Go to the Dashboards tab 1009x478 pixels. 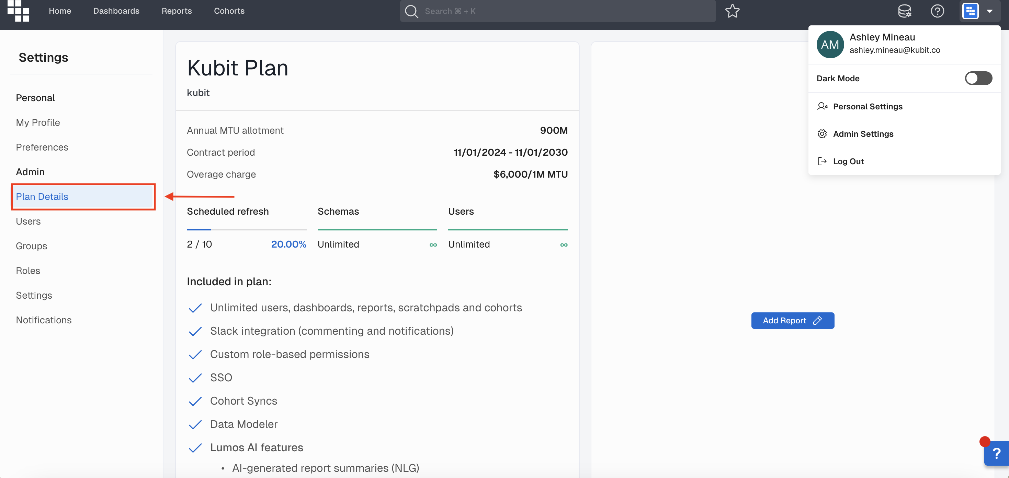pyautogui.click(x=116, y=11)
